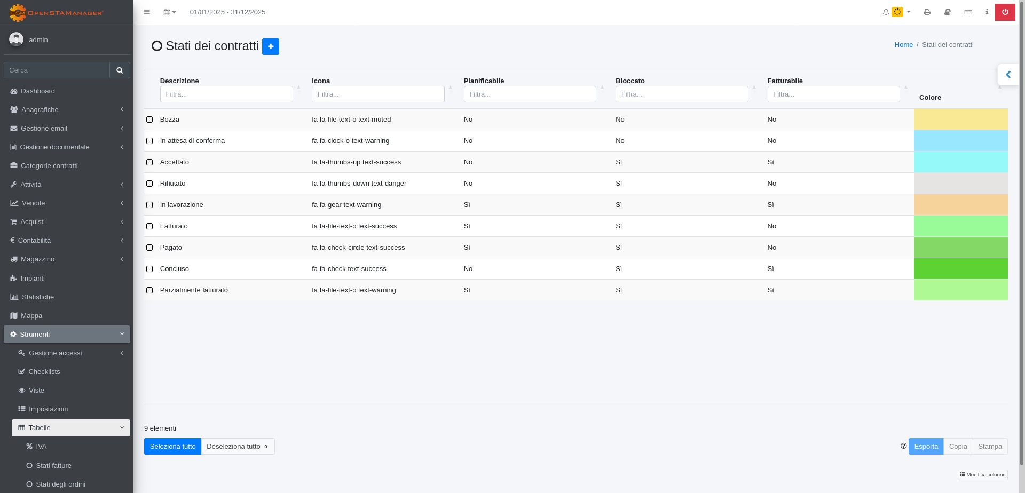Click the search magnifier icon in sidebar
Image resolution: width=1025 pixels, height=493 pixels.
(x=120, y=70)
